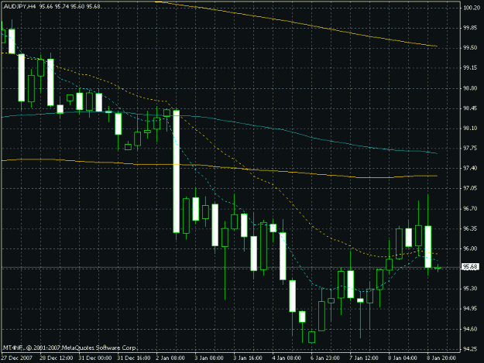Click the 3 Jan 16:00 time label
This screenshot has width=484, height=363.
[x=248, y=358]
